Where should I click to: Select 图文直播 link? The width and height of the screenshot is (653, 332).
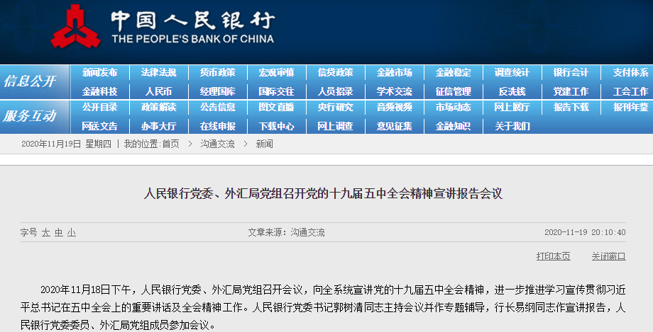pyautogui.click(x=277, y=107)
